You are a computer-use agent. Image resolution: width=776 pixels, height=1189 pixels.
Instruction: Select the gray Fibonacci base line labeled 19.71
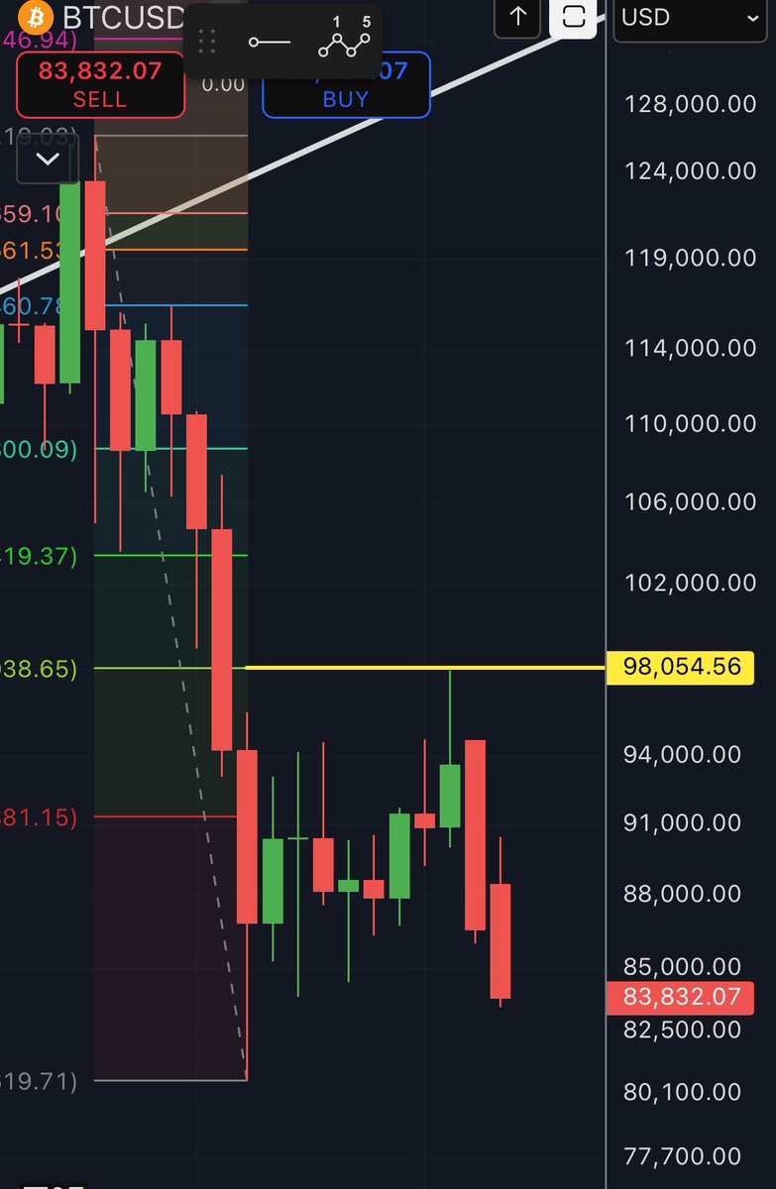coord(168,1080)
